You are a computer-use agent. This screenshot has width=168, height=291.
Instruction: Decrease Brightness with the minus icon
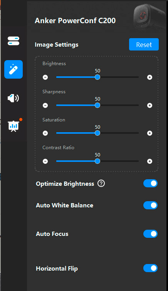[x=45, y=77]
